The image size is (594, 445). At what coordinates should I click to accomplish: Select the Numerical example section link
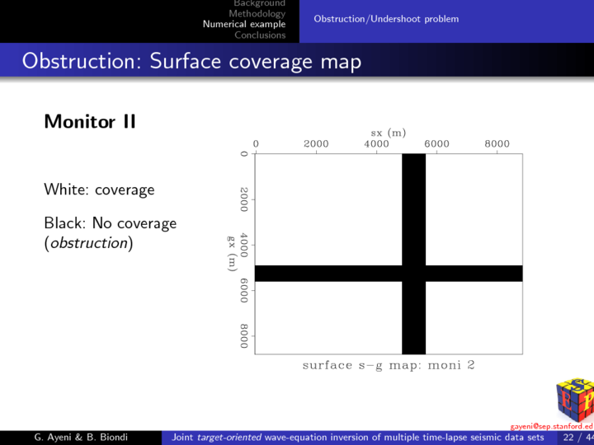click(x=244, y=25)
